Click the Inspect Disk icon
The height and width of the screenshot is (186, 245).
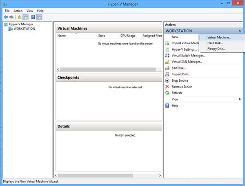pos(167,74)
